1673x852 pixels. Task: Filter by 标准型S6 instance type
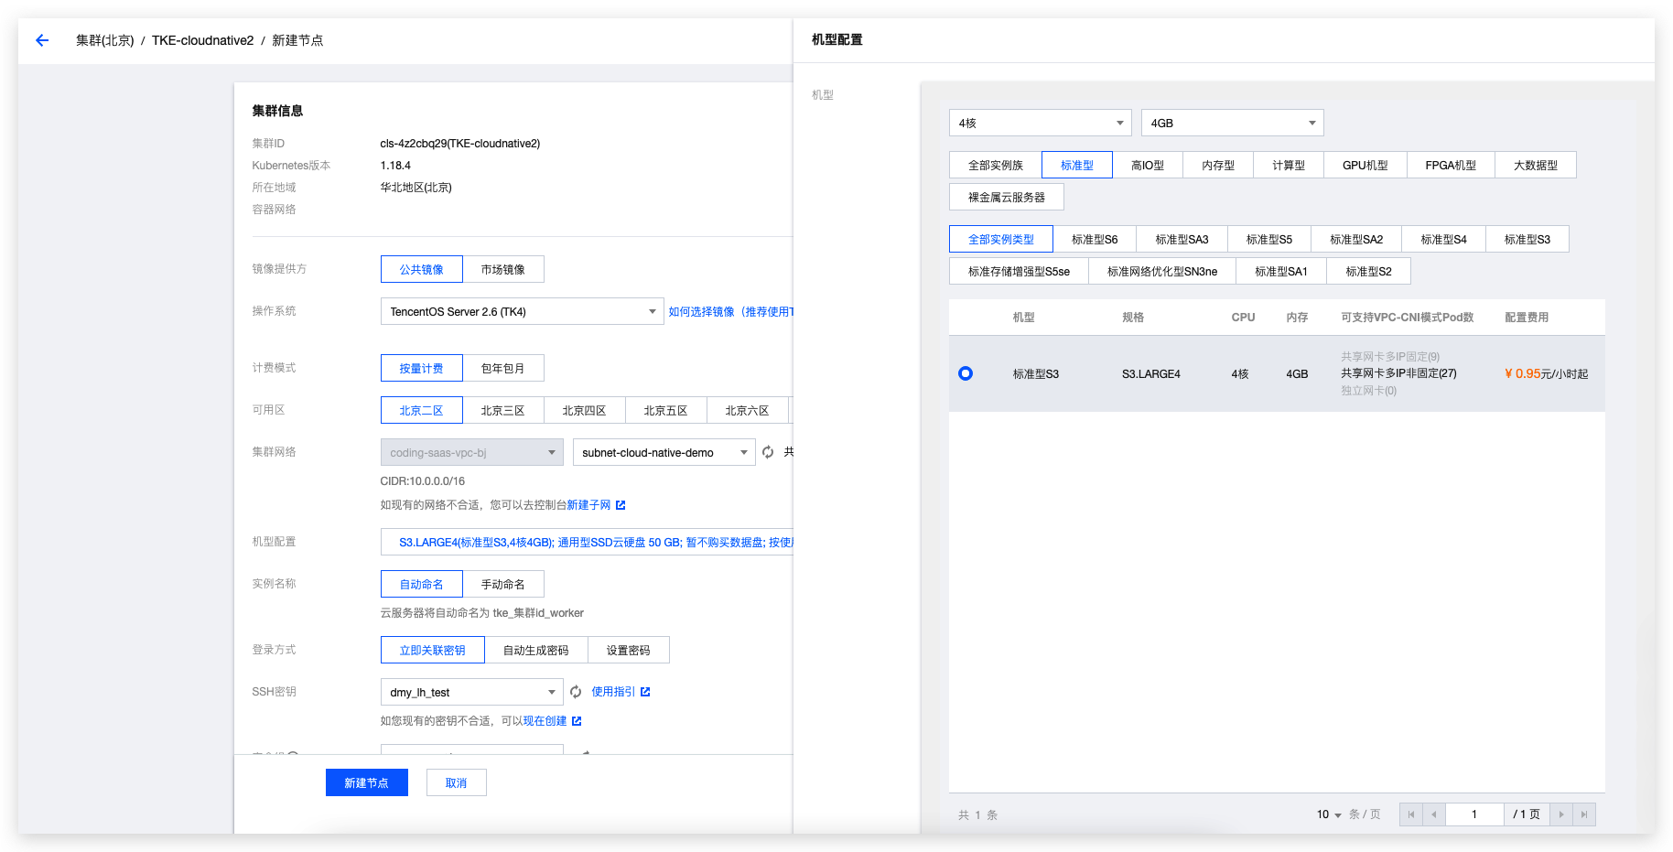click(1095, 239)
